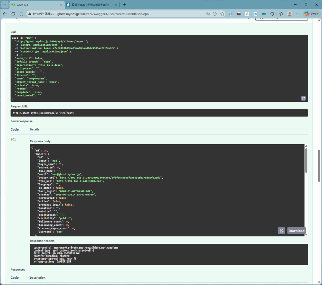The image size is (322, 285).
Task: Open the translate page icon in address bar
Action: [x=208, y=14]
